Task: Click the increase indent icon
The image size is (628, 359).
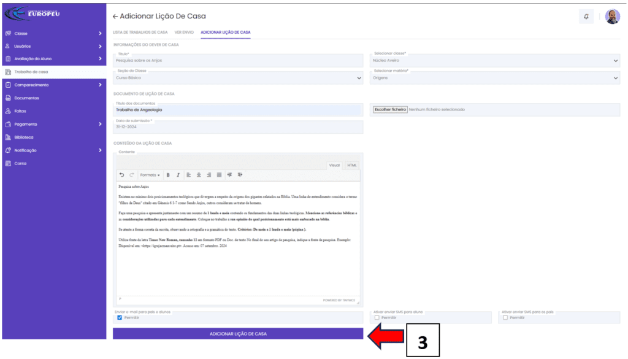Action: point(240,175)
